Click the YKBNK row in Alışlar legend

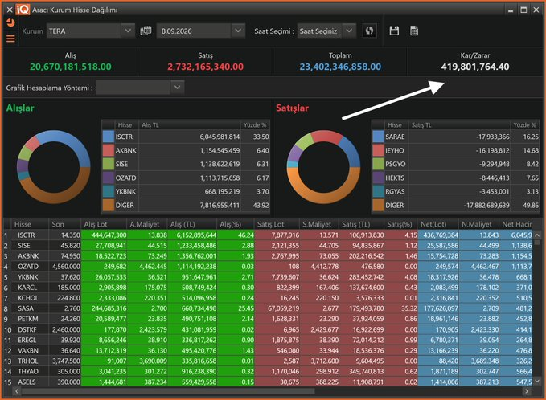[x=186, y=191]
